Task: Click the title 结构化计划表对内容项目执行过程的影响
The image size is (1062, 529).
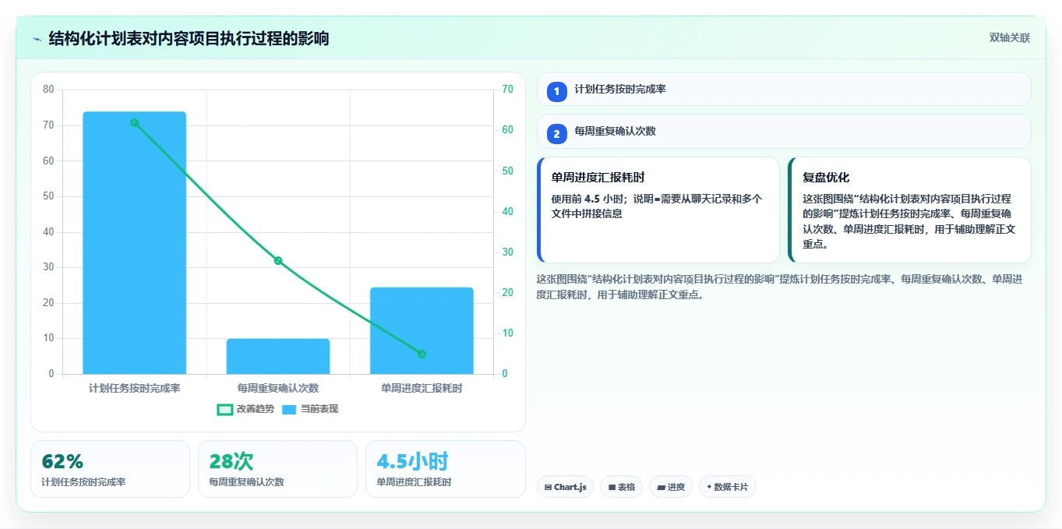Action: pyautogui.click(x=189, y=38)
